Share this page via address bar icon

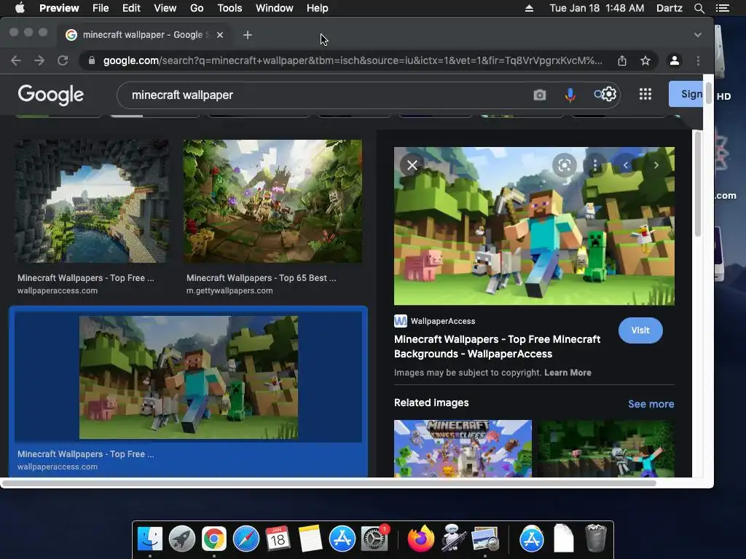[x=622, y=60]
